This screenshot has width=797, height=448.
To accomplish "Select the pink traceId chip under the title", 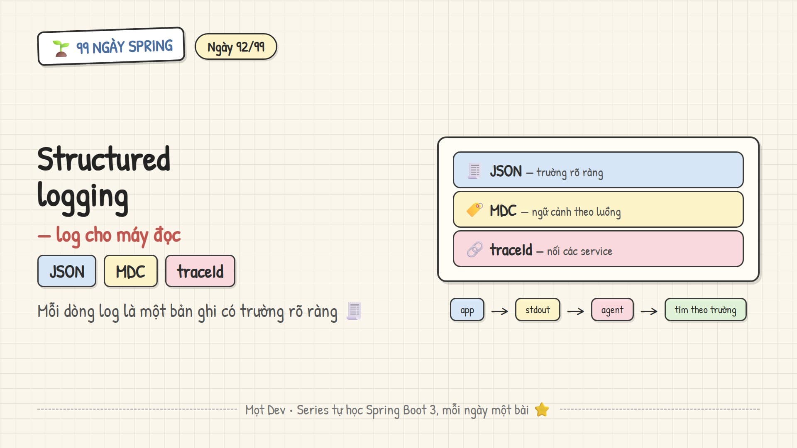I will point(200,271).
